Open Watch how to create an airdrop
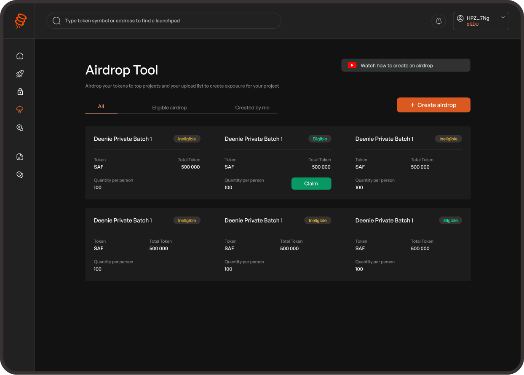Screen dimensions: 524x375 [x=405, y=65]
